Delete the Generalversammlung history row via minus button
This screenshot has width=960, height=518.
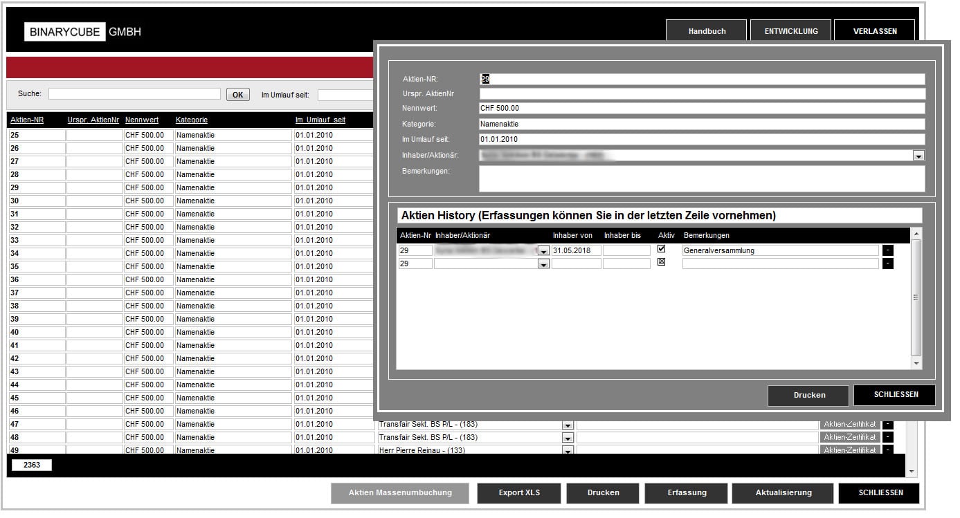point(887,250)
